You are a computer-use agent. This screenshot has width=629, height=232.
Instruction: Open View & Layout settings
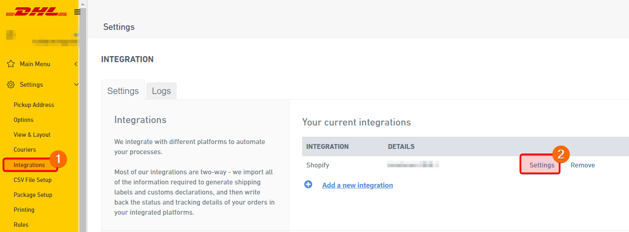(x=32, y=135)
